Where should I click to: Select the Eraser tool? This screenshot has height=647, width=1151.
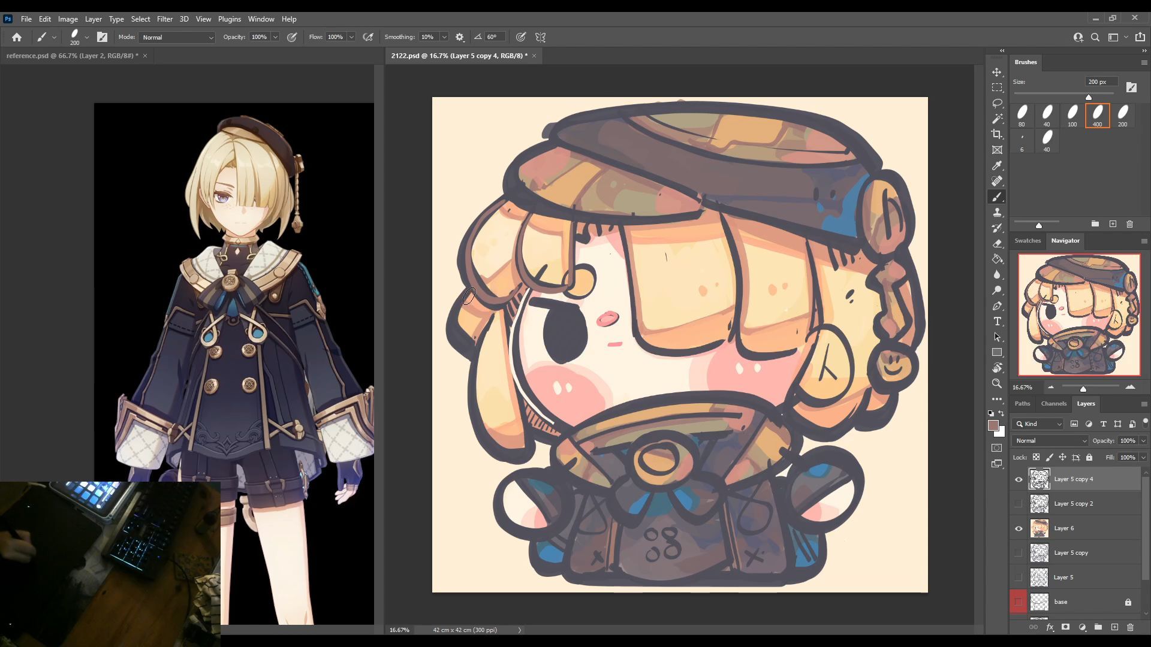997,243
